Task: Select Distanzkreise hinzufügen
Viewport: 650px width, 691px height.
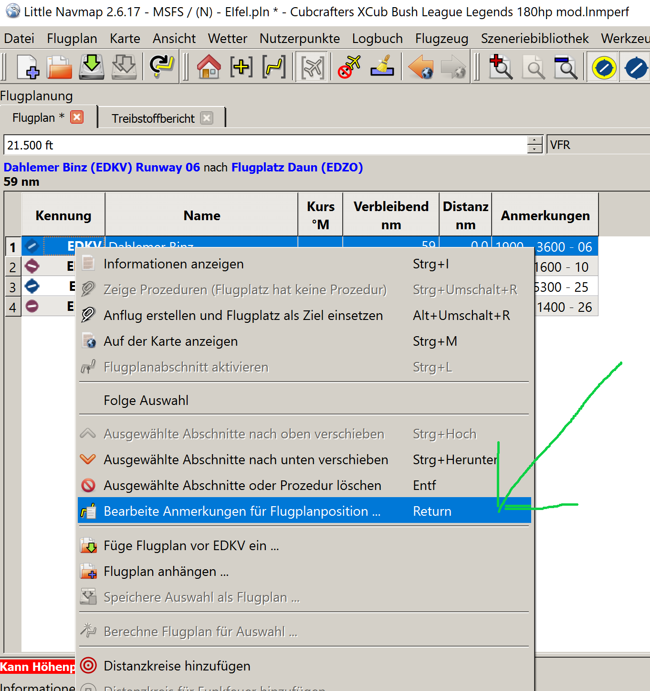Action: (304, 666)
